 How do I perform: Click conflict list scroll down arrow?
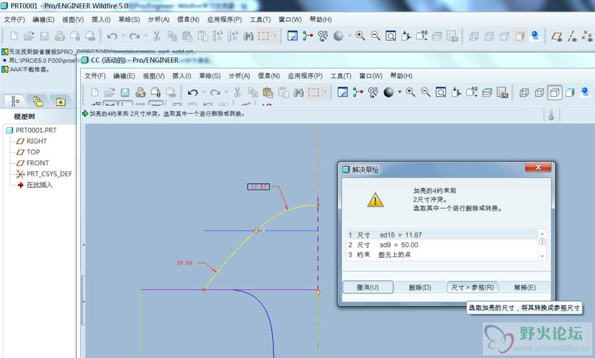(542, 257)
